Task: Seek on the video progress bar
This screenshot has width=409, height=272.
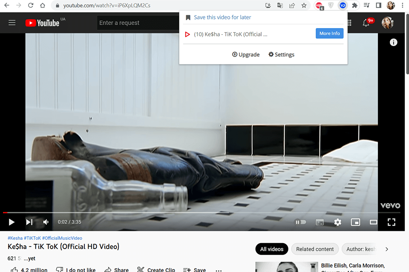Action: coord(202,212)
